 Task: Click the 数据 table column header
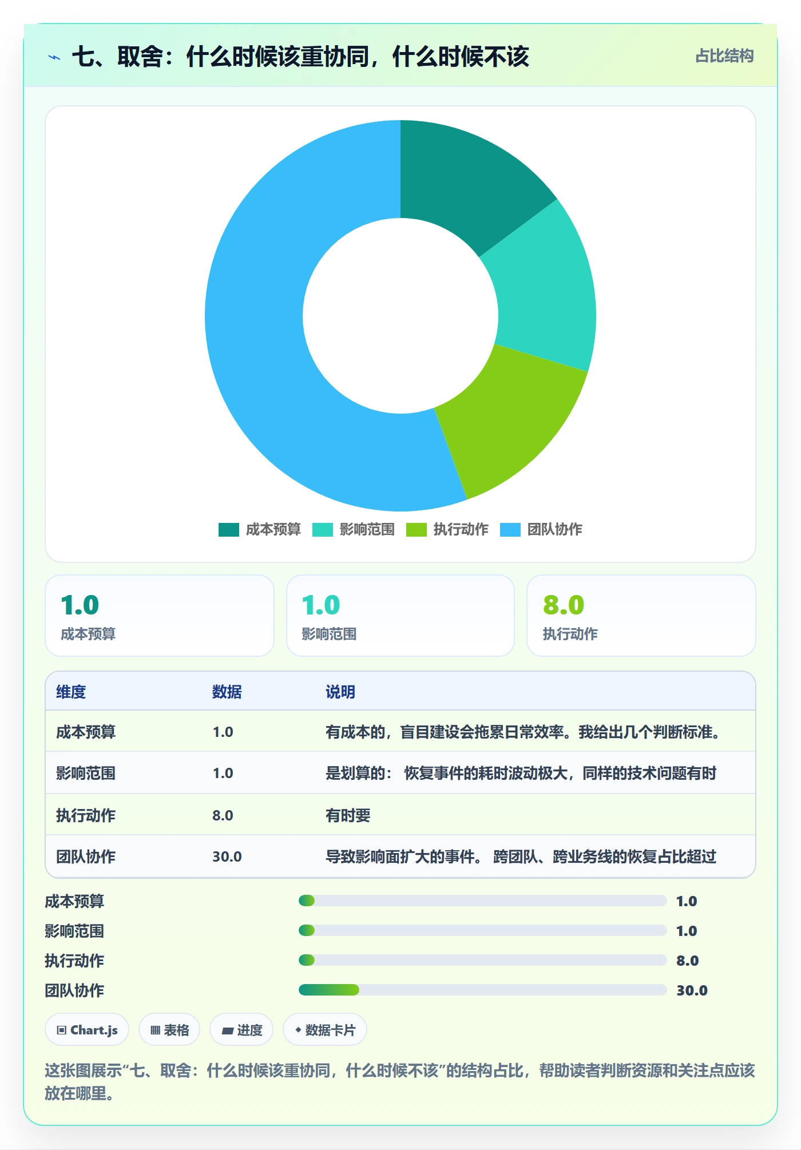[x=227, y=692]
